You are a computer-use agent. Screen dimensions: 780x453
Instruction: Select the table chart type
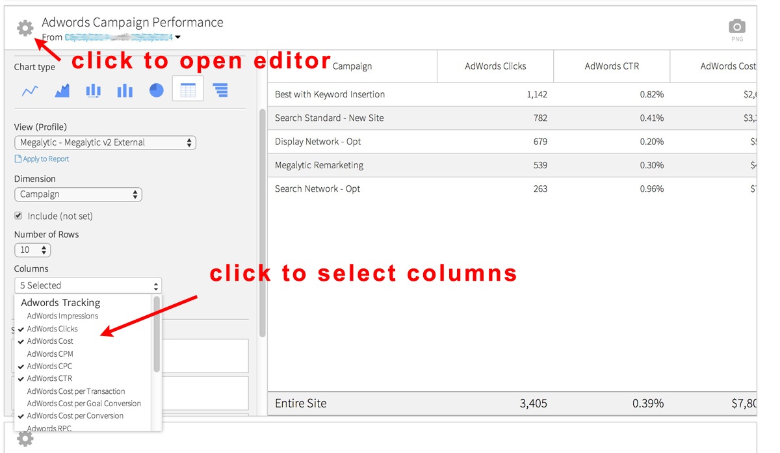[188, 90]
